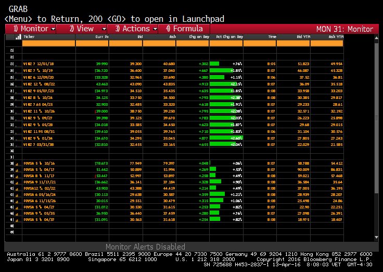This screenshot has height=272, width=383.
Task: Click the Monitor Alerts Disabled status bar
Action: [x=145, y=246]
